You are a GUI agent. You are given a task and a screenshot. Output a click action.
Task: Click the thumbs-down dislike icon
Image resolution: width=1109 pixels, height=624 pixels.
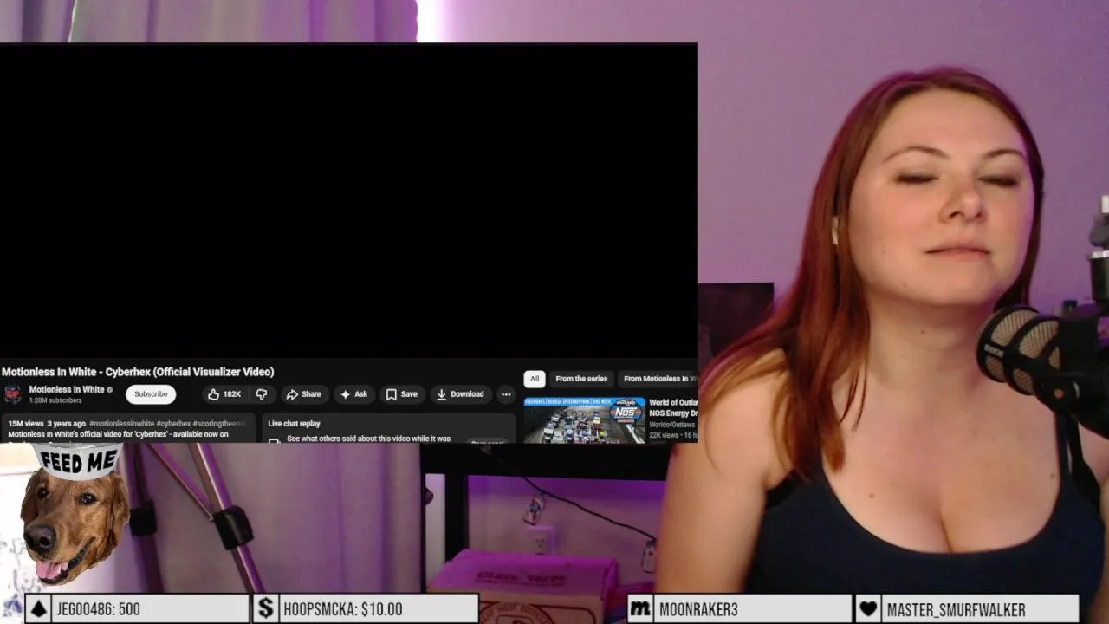[x=261, y=394]
